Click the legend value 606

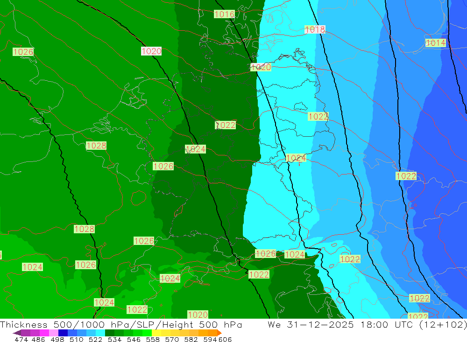coord(225,339)
